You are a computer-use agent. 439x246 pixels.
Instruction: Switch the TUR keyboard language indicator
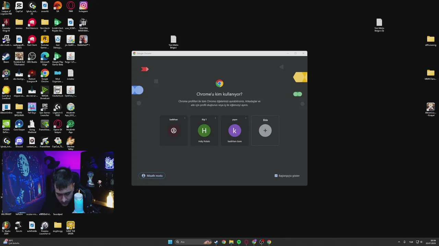point(411,242)
